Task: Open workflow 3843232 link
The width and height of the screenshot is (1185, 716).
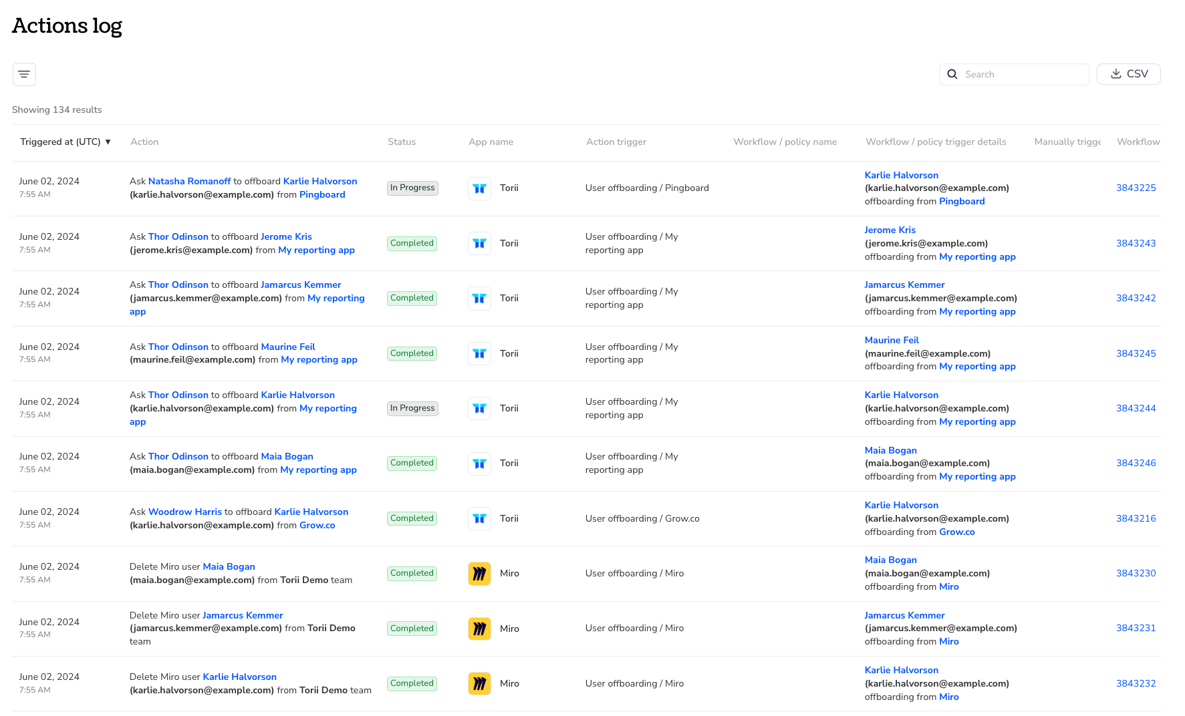Action: coord(1136,683)
